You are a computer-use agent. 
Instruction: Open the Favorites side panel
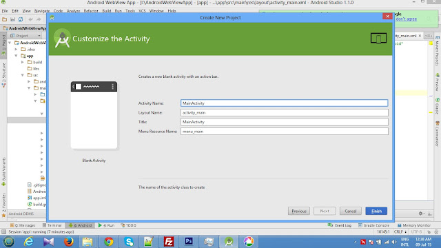click(3, 205)
